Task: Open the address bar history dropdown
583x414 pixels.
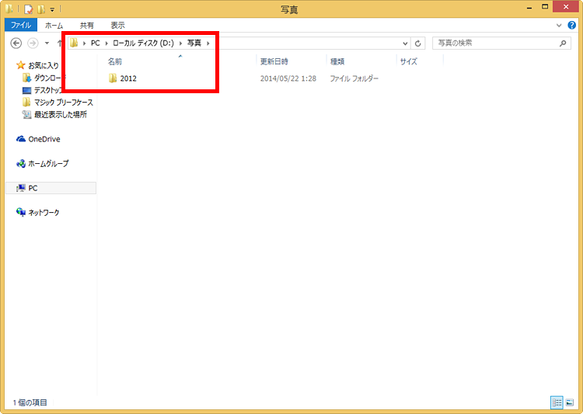Action: click(405, 43)
